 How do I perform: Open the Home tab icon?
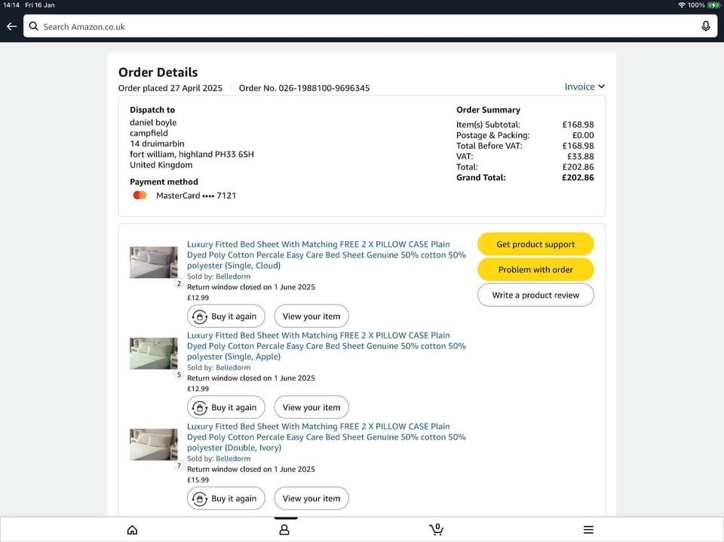tap(132, 530)
